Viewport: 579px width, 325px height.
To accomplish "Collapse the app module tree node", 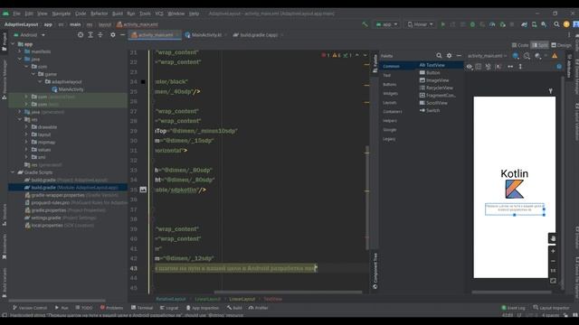I will 13,44.
